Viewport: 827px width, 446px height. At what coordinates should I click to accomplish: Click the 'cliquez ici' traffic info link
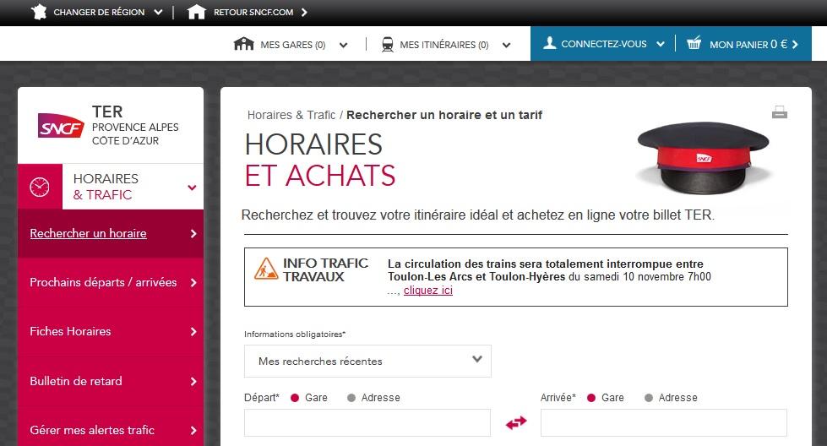tap(427, 291)
